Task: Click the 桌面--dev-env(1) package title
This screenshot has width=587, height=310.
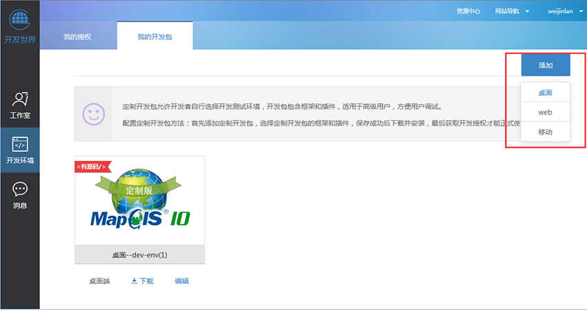Action: click(139, 255)
